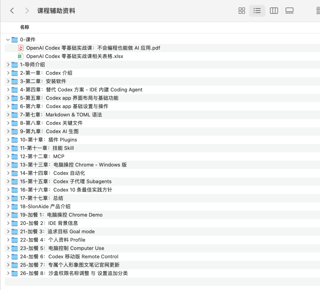Expand the 10-第十章：插件 Plugins folder
320x290 pixels.
point(8,140)
